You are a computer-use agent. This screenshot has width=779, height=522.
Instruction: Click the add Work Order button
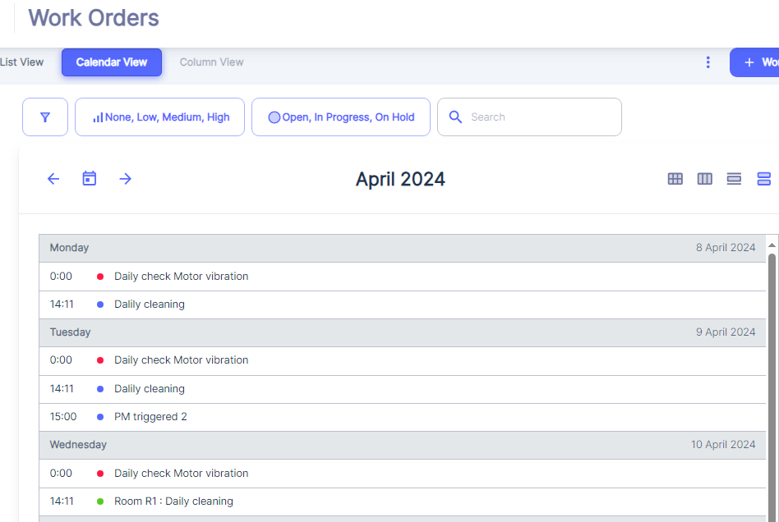(756, 62)
